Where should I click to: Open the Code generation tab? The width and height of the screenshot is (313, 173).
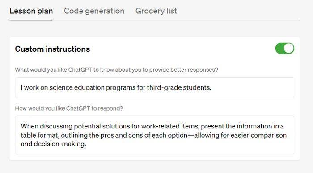[x=94, y=11]
